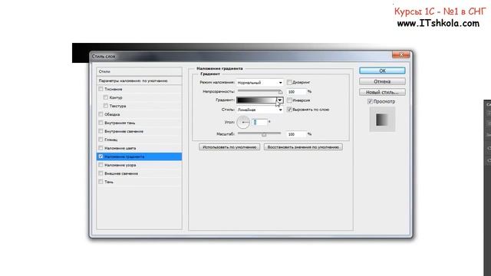Screen dimensions: 491x276
Task: Enable the Тиснение effect checkbox
Action: [x=101, y=89]
